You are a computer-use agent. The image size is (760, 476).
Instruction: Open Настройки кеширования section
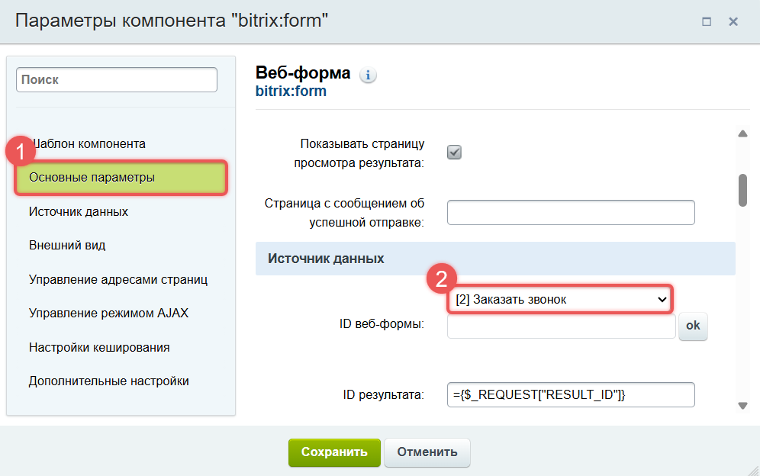pyautogui.click(x=99, y=348)
